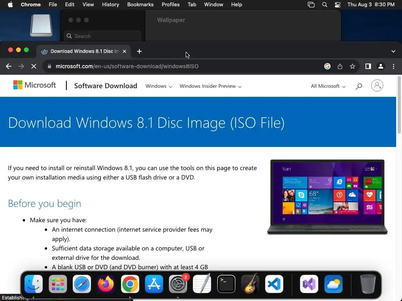The image size is (402, 301).
Task: Open the App Store from the dock
Action: tap(154, 284)
